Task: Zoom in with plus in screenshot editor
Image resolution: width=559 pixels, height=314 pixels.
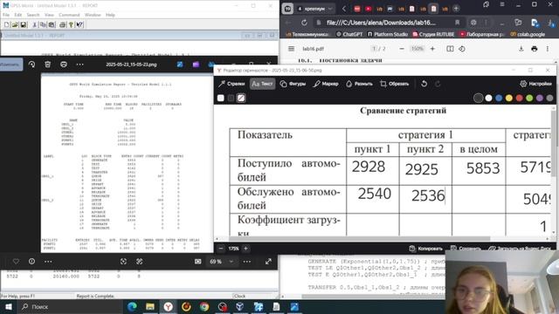Action: pos(246,249)
